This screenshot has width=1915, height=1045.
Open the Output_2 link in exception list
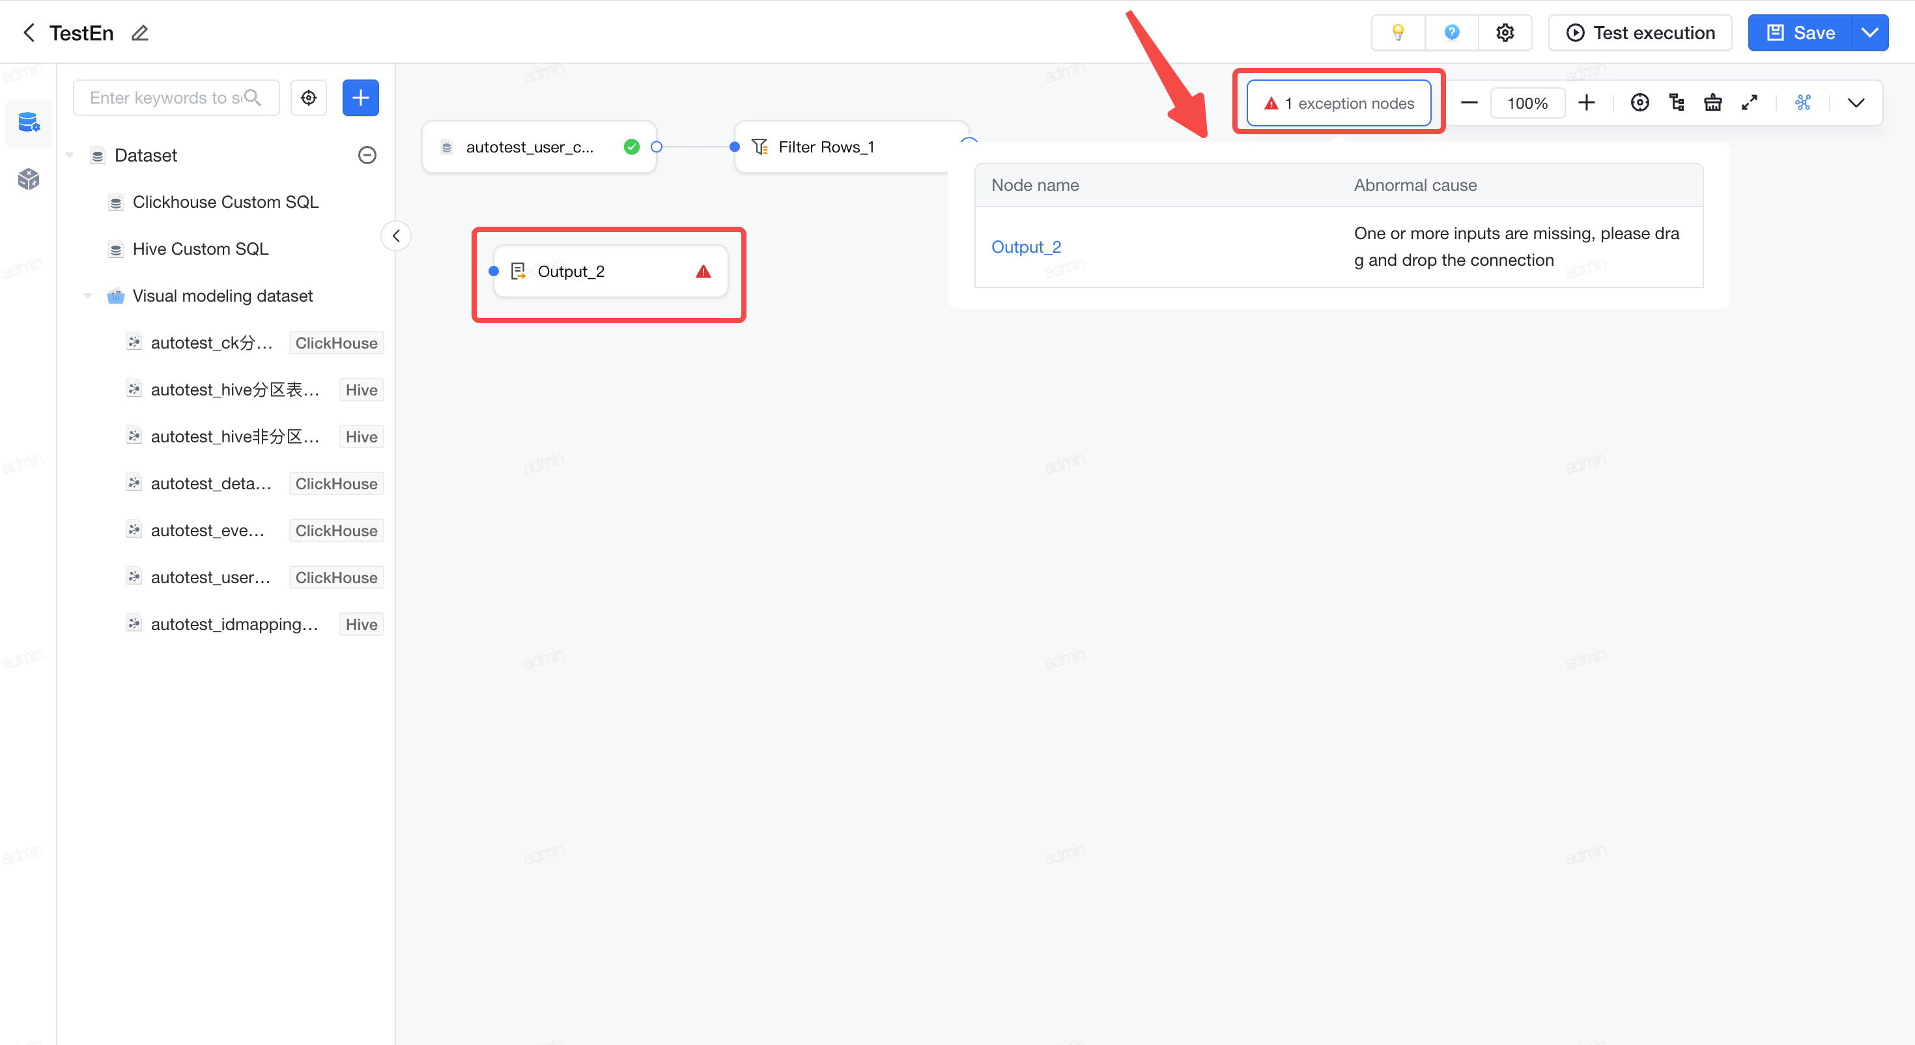point(1026,247)
